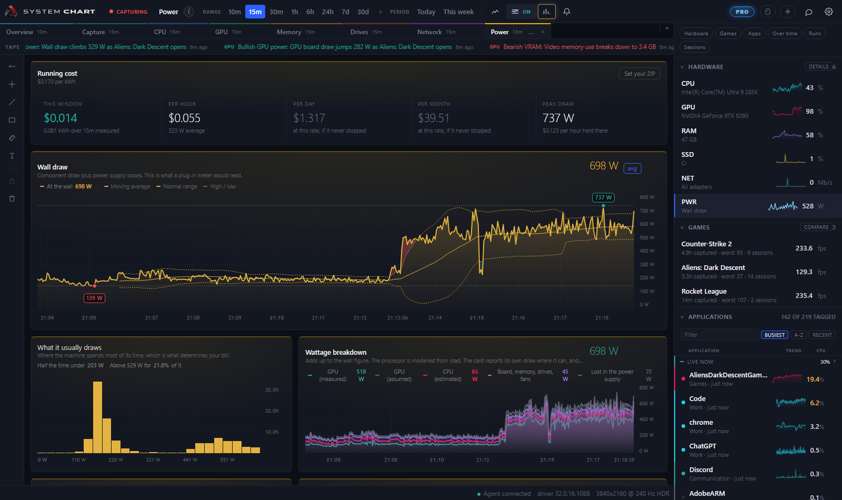Select the Over time filter chip
The width and height of the screenshot is (842, 500).
(785, 34)
